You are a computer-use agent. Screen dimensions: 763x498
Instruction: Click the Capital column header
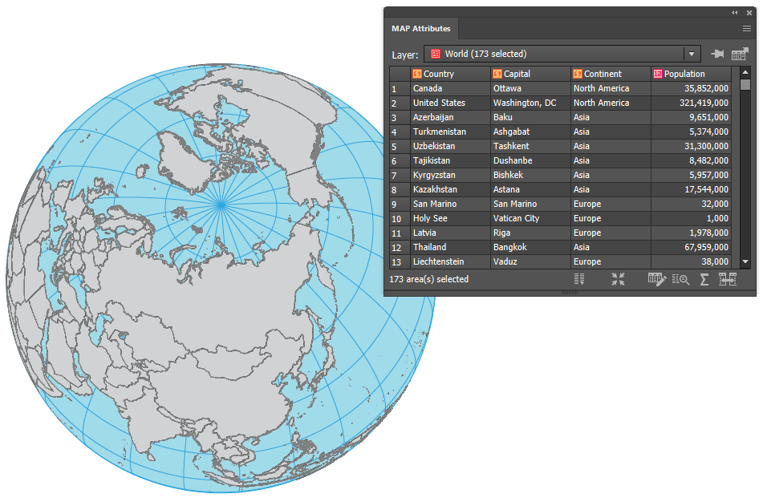[530, 73]
